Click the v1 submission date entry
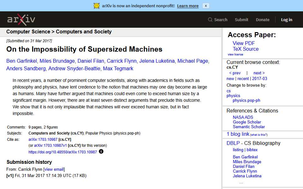Image resolution: width=303 pixels, height=189 pixels. click(x=46, y=176)
